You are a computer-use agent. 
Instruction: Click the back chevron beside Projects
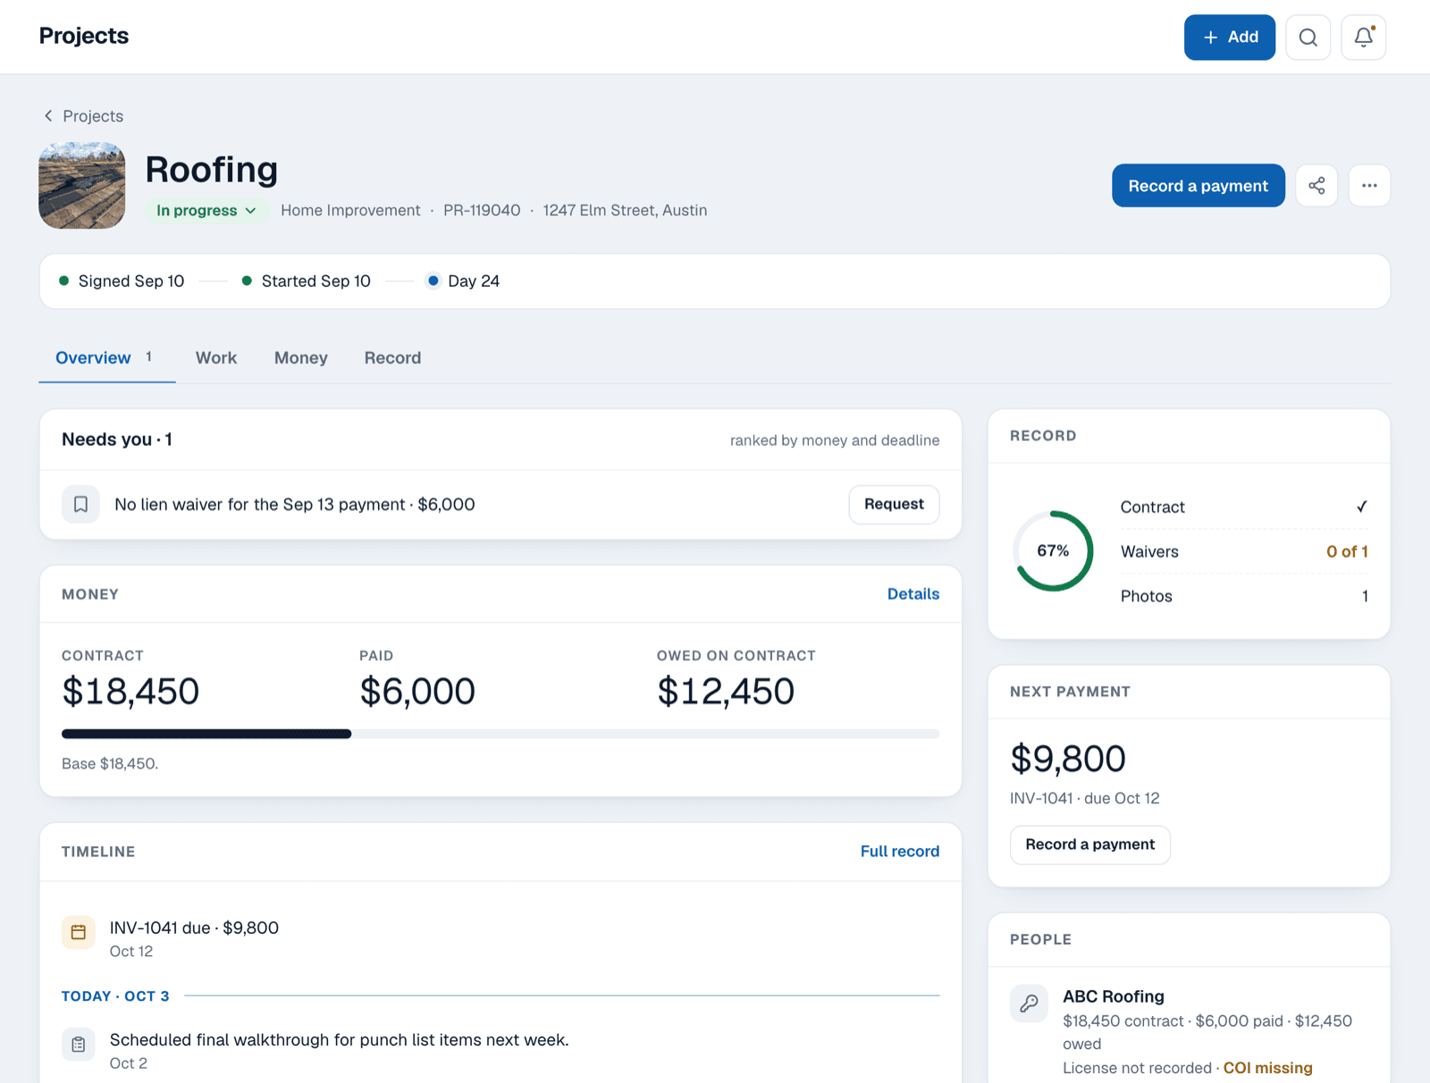[48, 116]
